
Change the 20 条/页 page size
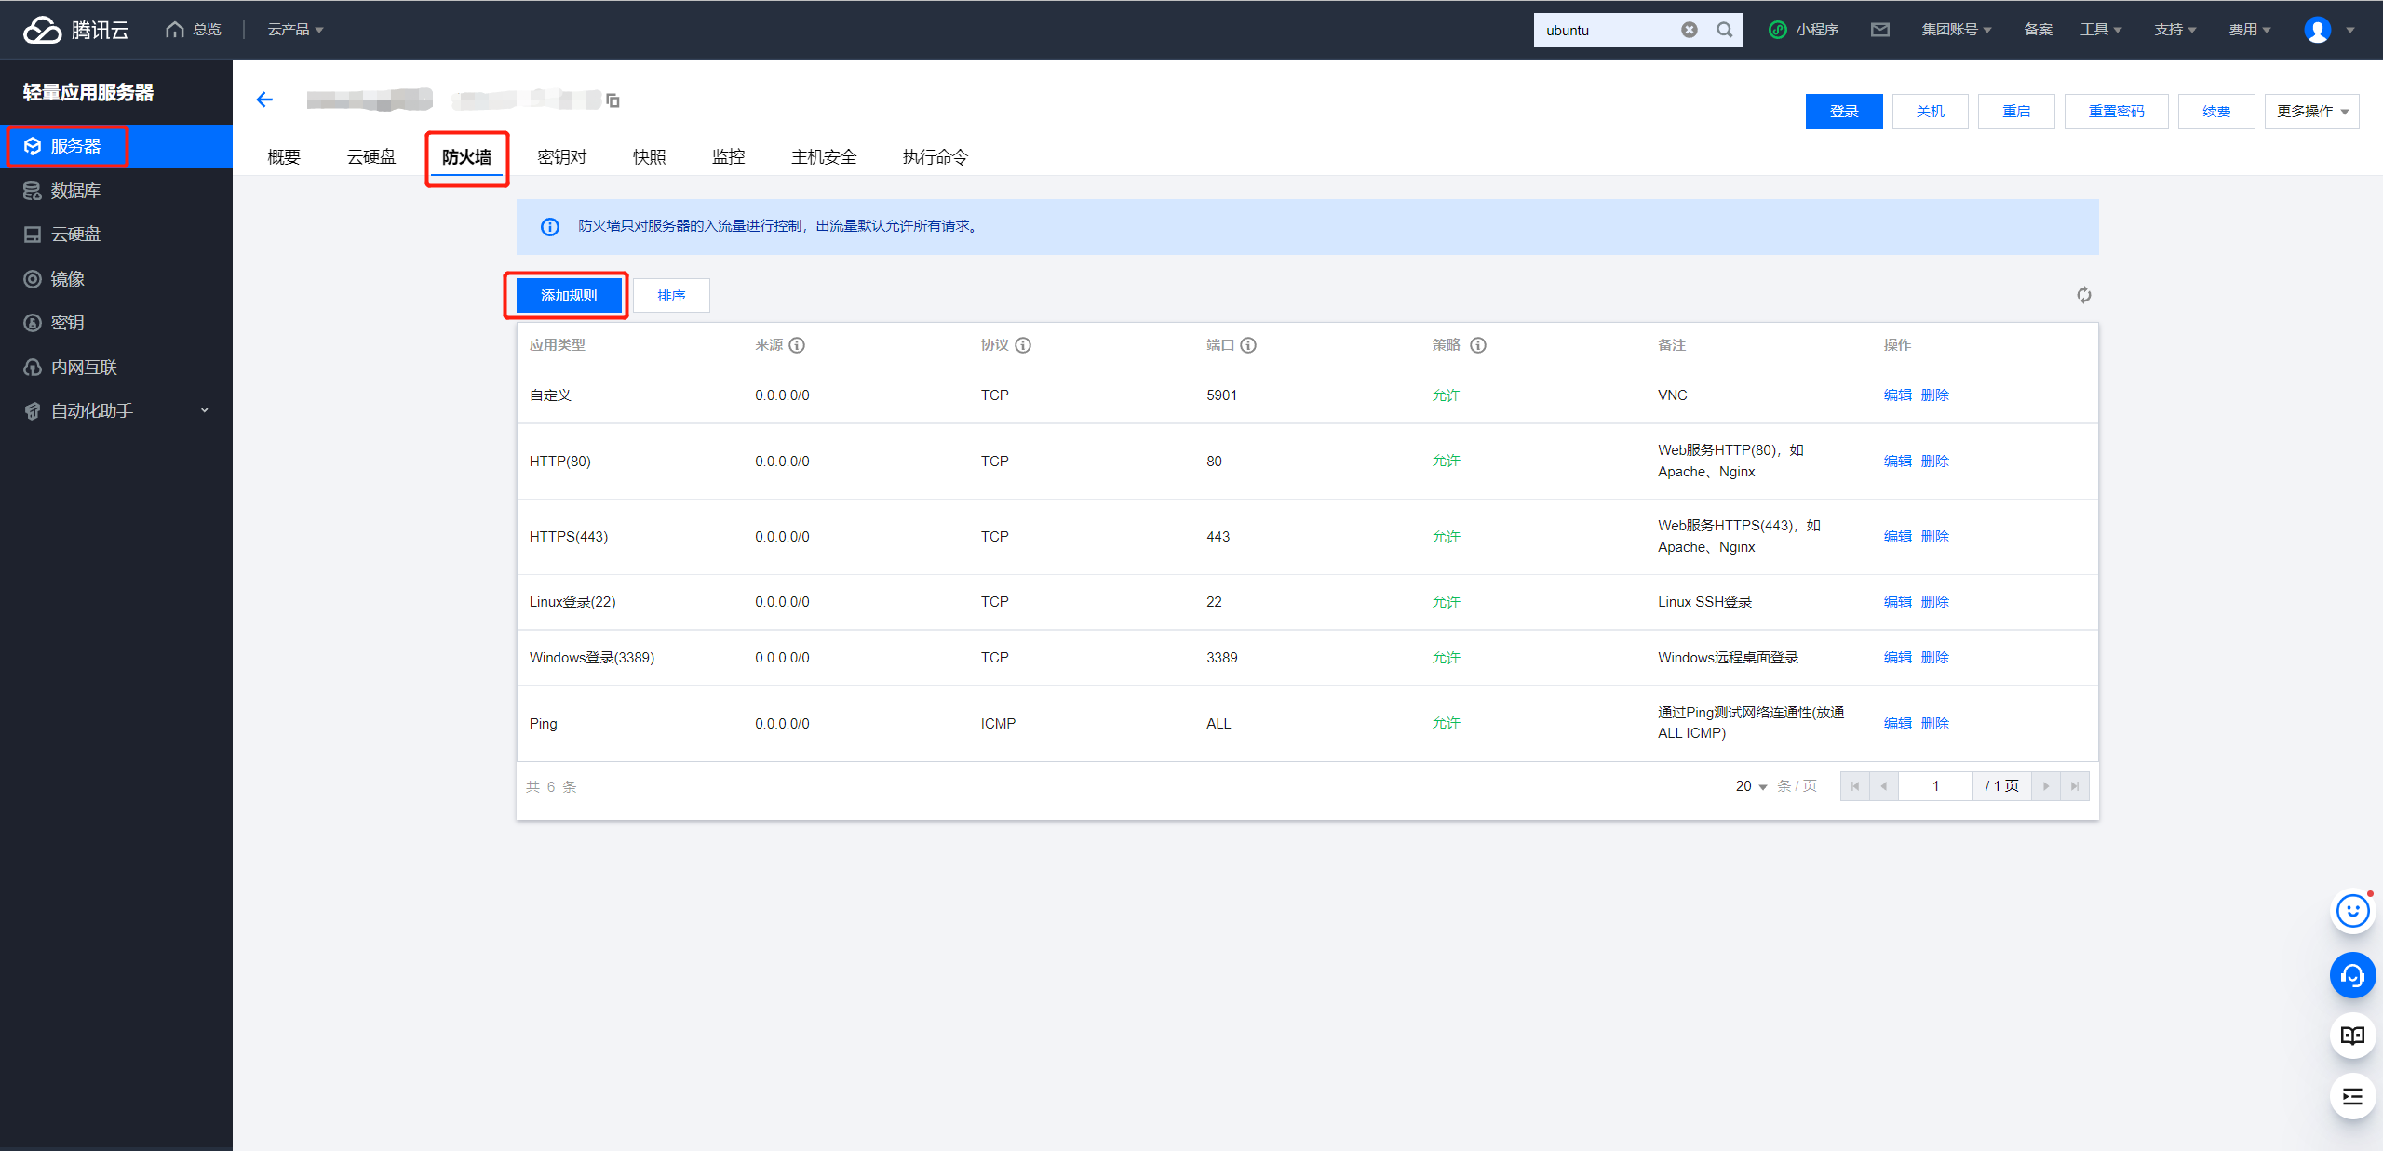click(1751, 786)
